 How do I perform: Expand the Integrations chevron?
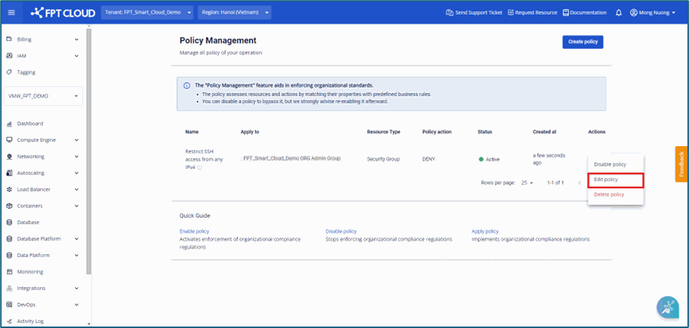coord(77,289)
